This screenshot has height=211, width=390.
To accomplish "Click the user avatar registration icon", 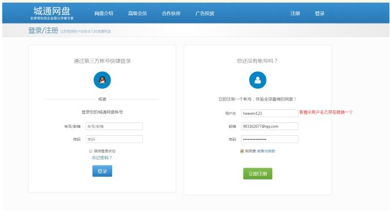I will coord(258,80).
